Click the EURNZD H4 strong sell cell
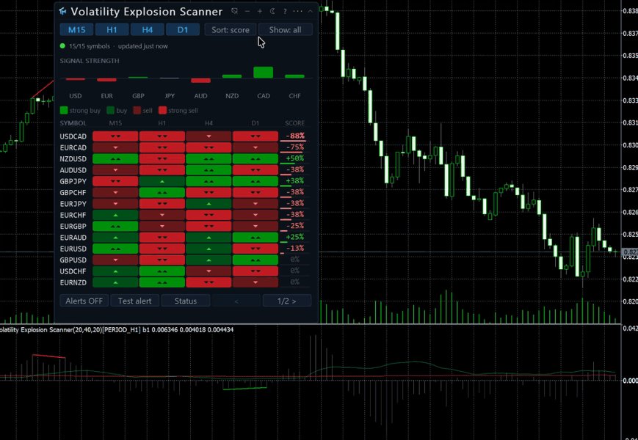 click(209, 282)
